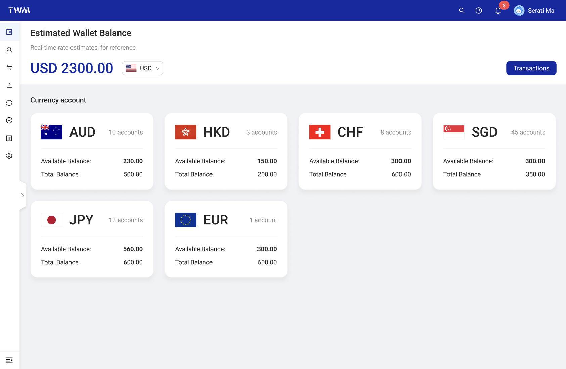This screenshot has width=566, height=369.
Task: Click the TWM logo
Action: [x=19, y=10]
